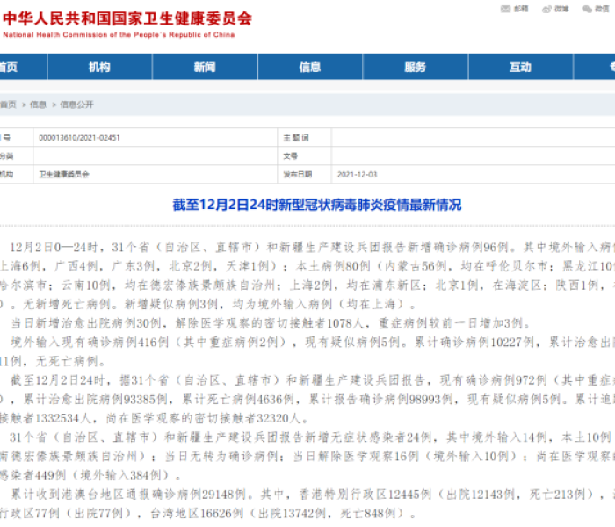Click article title 截至12月2日24时新型冠状病毒肺炎疫情最新情况
Viewport: 615px width, 527px height.
[317, 205]
